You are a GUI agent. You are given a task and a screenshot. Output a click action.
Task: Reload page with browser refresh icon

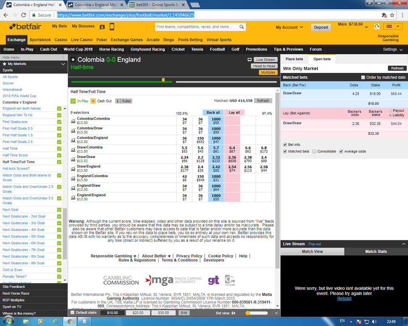point(24,15)
